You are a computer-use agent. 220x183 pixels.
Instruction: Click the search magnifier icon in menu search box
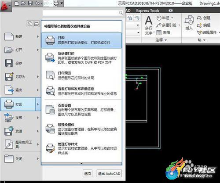coord(121,13)
